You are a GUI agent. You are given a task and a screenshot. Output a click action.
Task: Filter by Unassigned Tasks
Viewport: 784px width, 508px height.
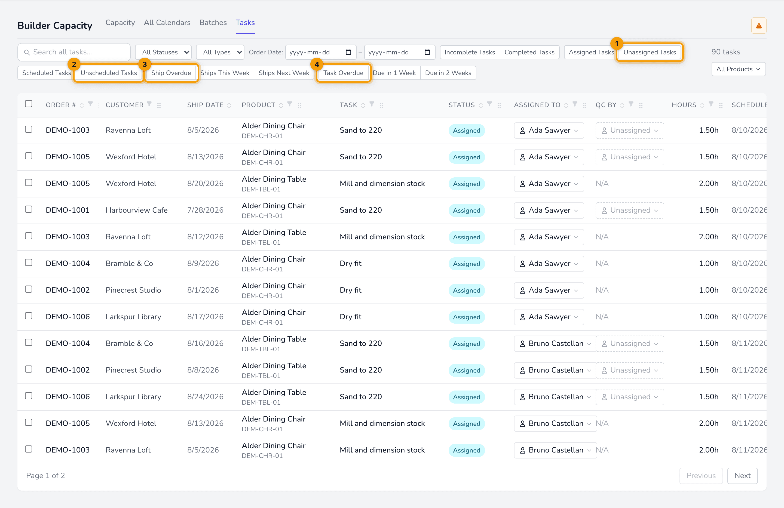pos(650,52)
